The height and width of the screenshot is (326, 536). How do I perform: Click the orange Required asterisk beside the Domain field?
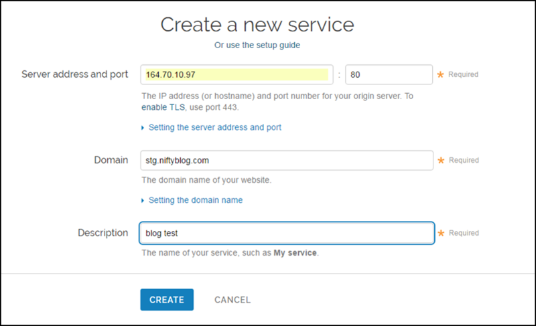pyautogui.click(x=440, y=161)
